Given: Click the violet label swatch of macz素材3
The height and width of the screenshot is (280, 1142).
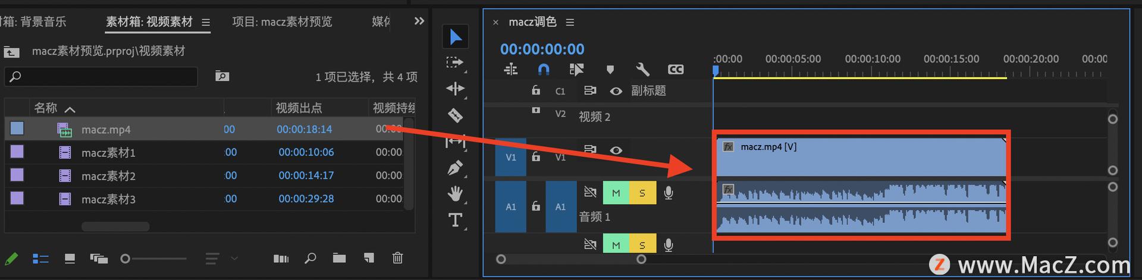Looking at the screenshot, I should (x=17, y=198).
